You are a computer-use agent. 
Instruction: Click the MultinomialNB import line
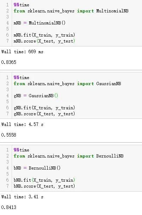tap(71, 11)
